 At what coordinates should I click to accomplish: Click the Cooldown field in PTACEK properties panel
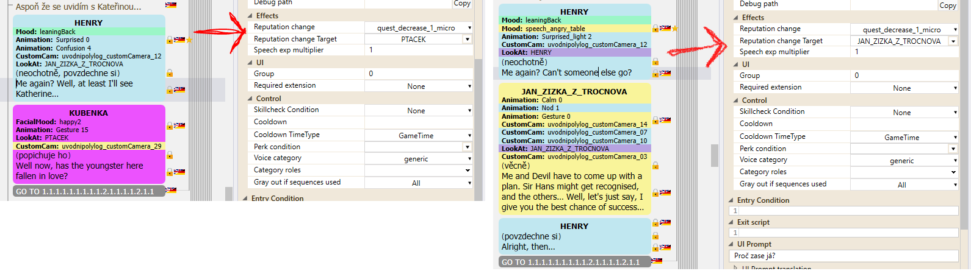tap(418, 122)
